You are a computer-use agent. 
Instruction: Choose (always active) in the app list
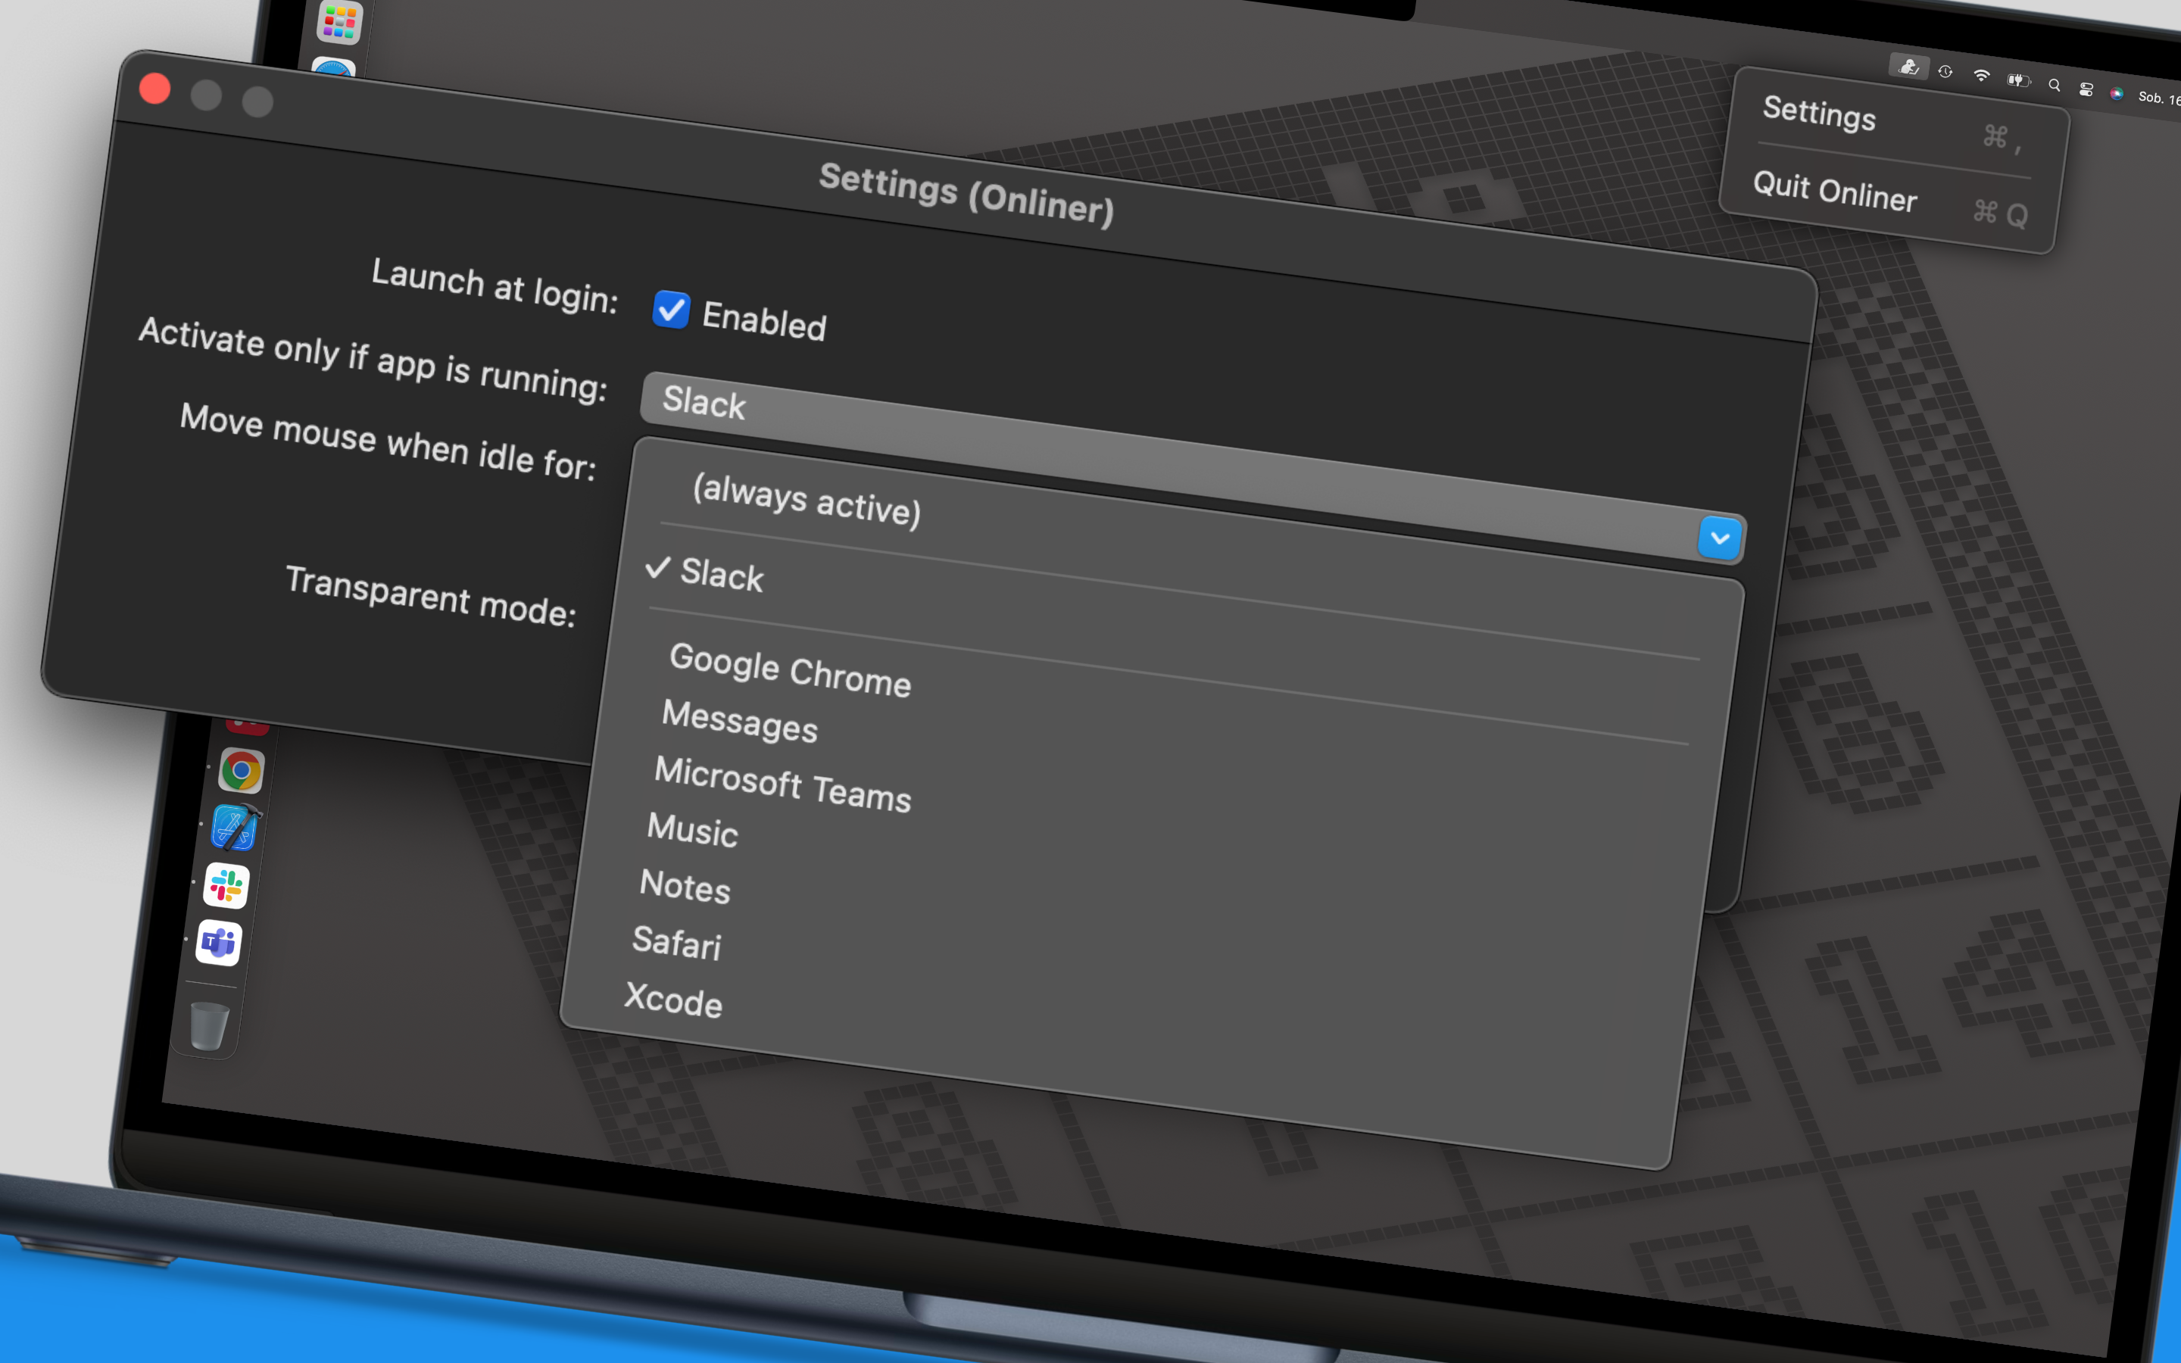pyautogui.click(x=807, y=501)
